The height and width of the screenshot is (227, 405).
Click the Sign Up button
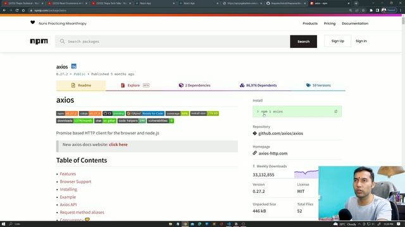337,41
